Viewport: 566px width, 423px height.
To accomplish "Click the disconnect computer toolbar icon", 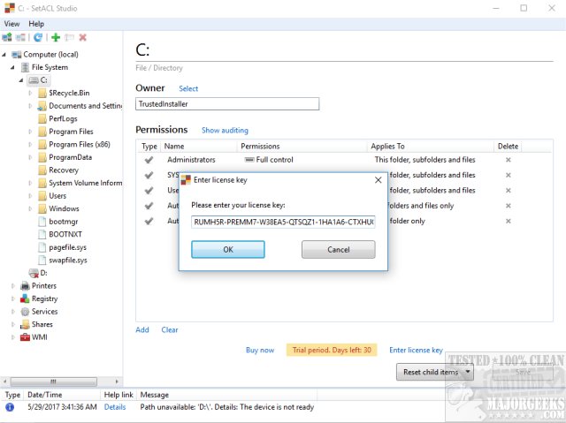I will pos(20,37).
